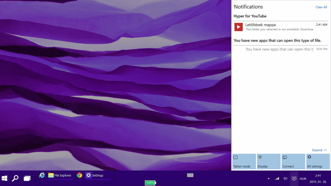Open the Google Chrome taskbar icon
Image resolution: width=331 pixels, height=186 pixels.
[80, 175]
